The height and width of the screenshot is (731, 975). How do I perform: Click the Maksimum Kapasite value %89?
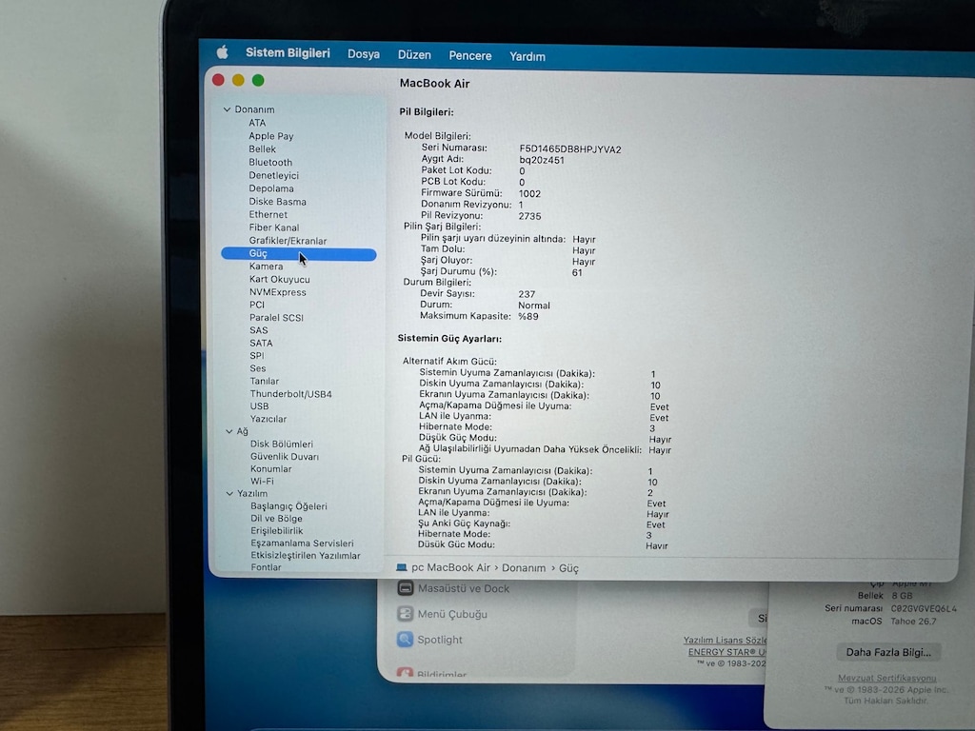(x=527, y=316)
